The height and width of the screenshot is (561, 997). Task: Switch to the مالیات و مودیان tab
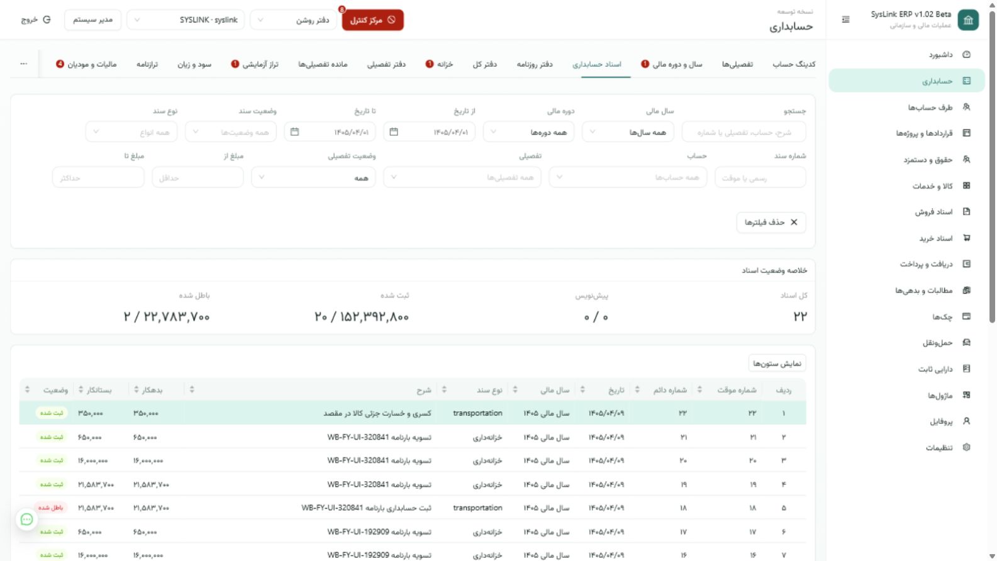(x=86, y=64)
